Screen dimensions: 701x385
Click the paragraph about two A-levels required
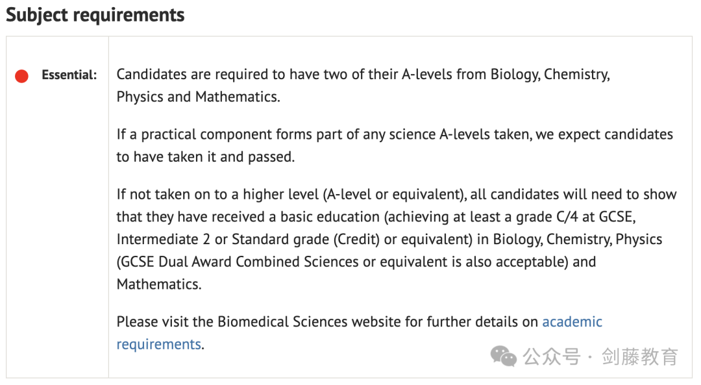point(363,86)
